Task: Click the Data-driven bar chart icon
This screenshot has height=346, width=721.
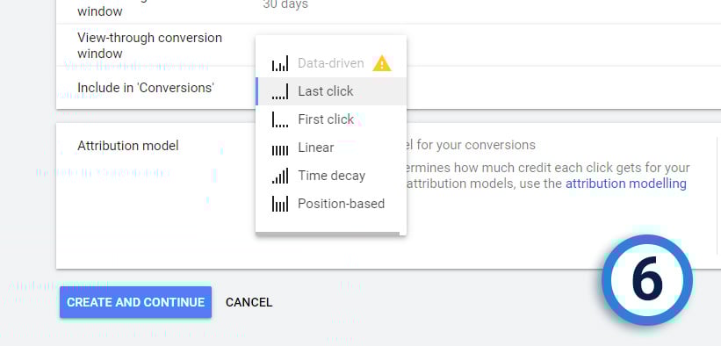Action: [280, 63]
